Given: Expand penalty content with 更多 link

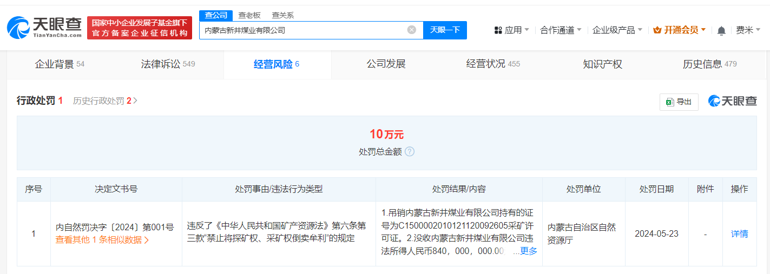Looking at the screenshot, I should coord(528,251).
